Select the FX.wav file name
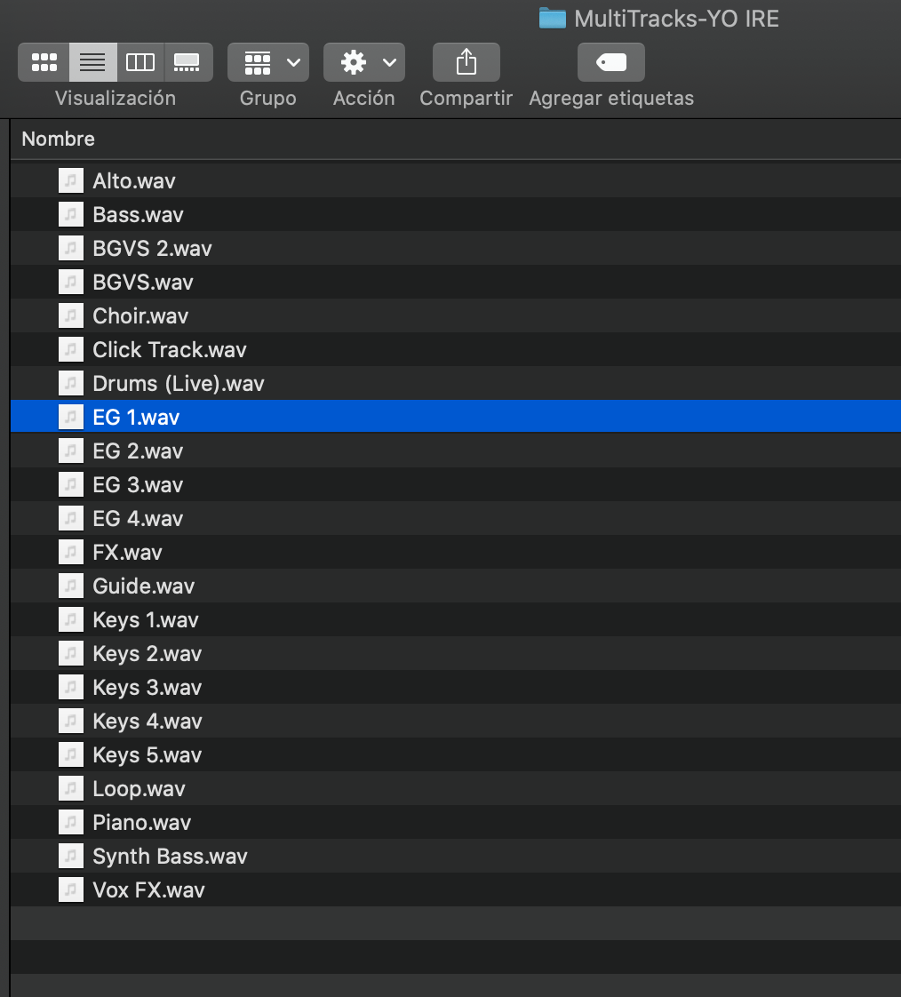Screen dimensions: 901x997 (x=127, y=552)
